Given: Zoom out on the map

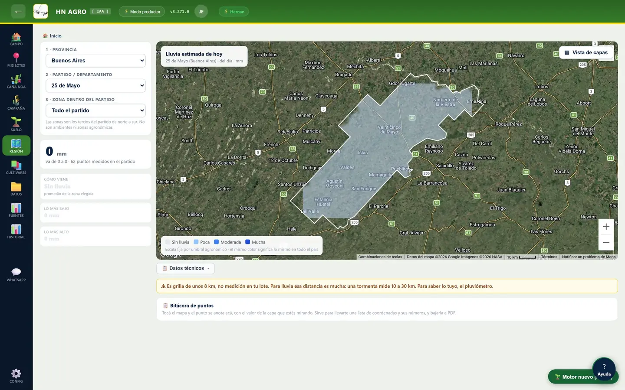Looking at the screenshot, I should tap(606, 243).
